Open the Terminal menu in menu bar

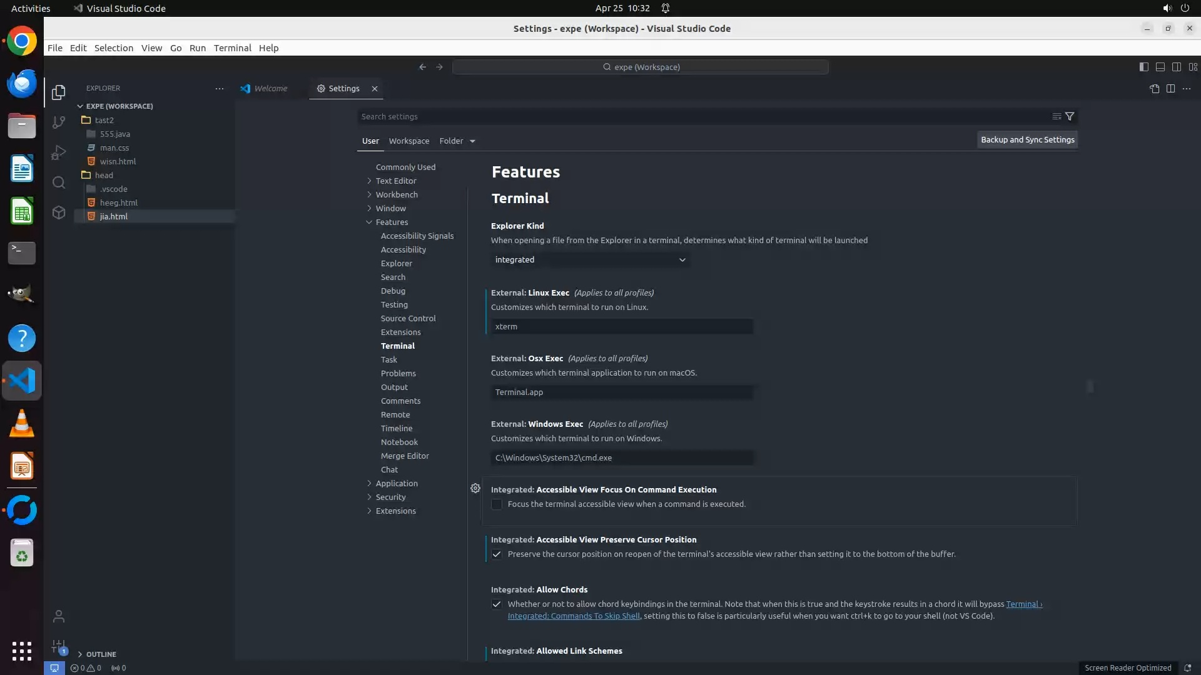pos(232,47)
